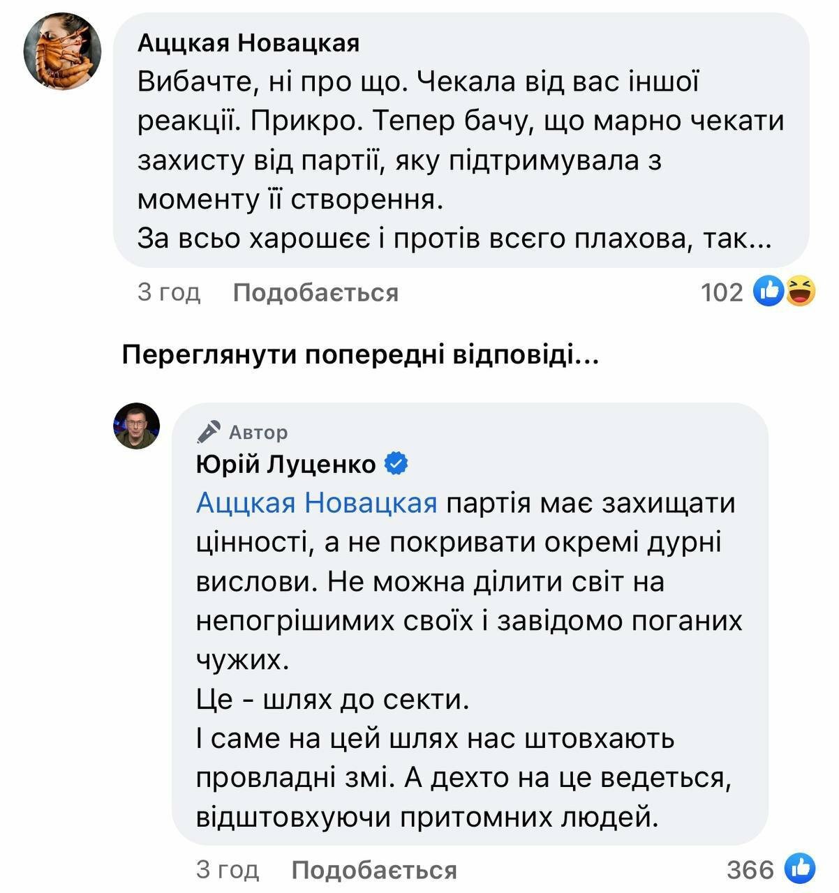Image resolution: width=839 pixels, height=893 pixels.
Task: Click the first comment's 3 год timestamp
Action: (x=169, y=292)
